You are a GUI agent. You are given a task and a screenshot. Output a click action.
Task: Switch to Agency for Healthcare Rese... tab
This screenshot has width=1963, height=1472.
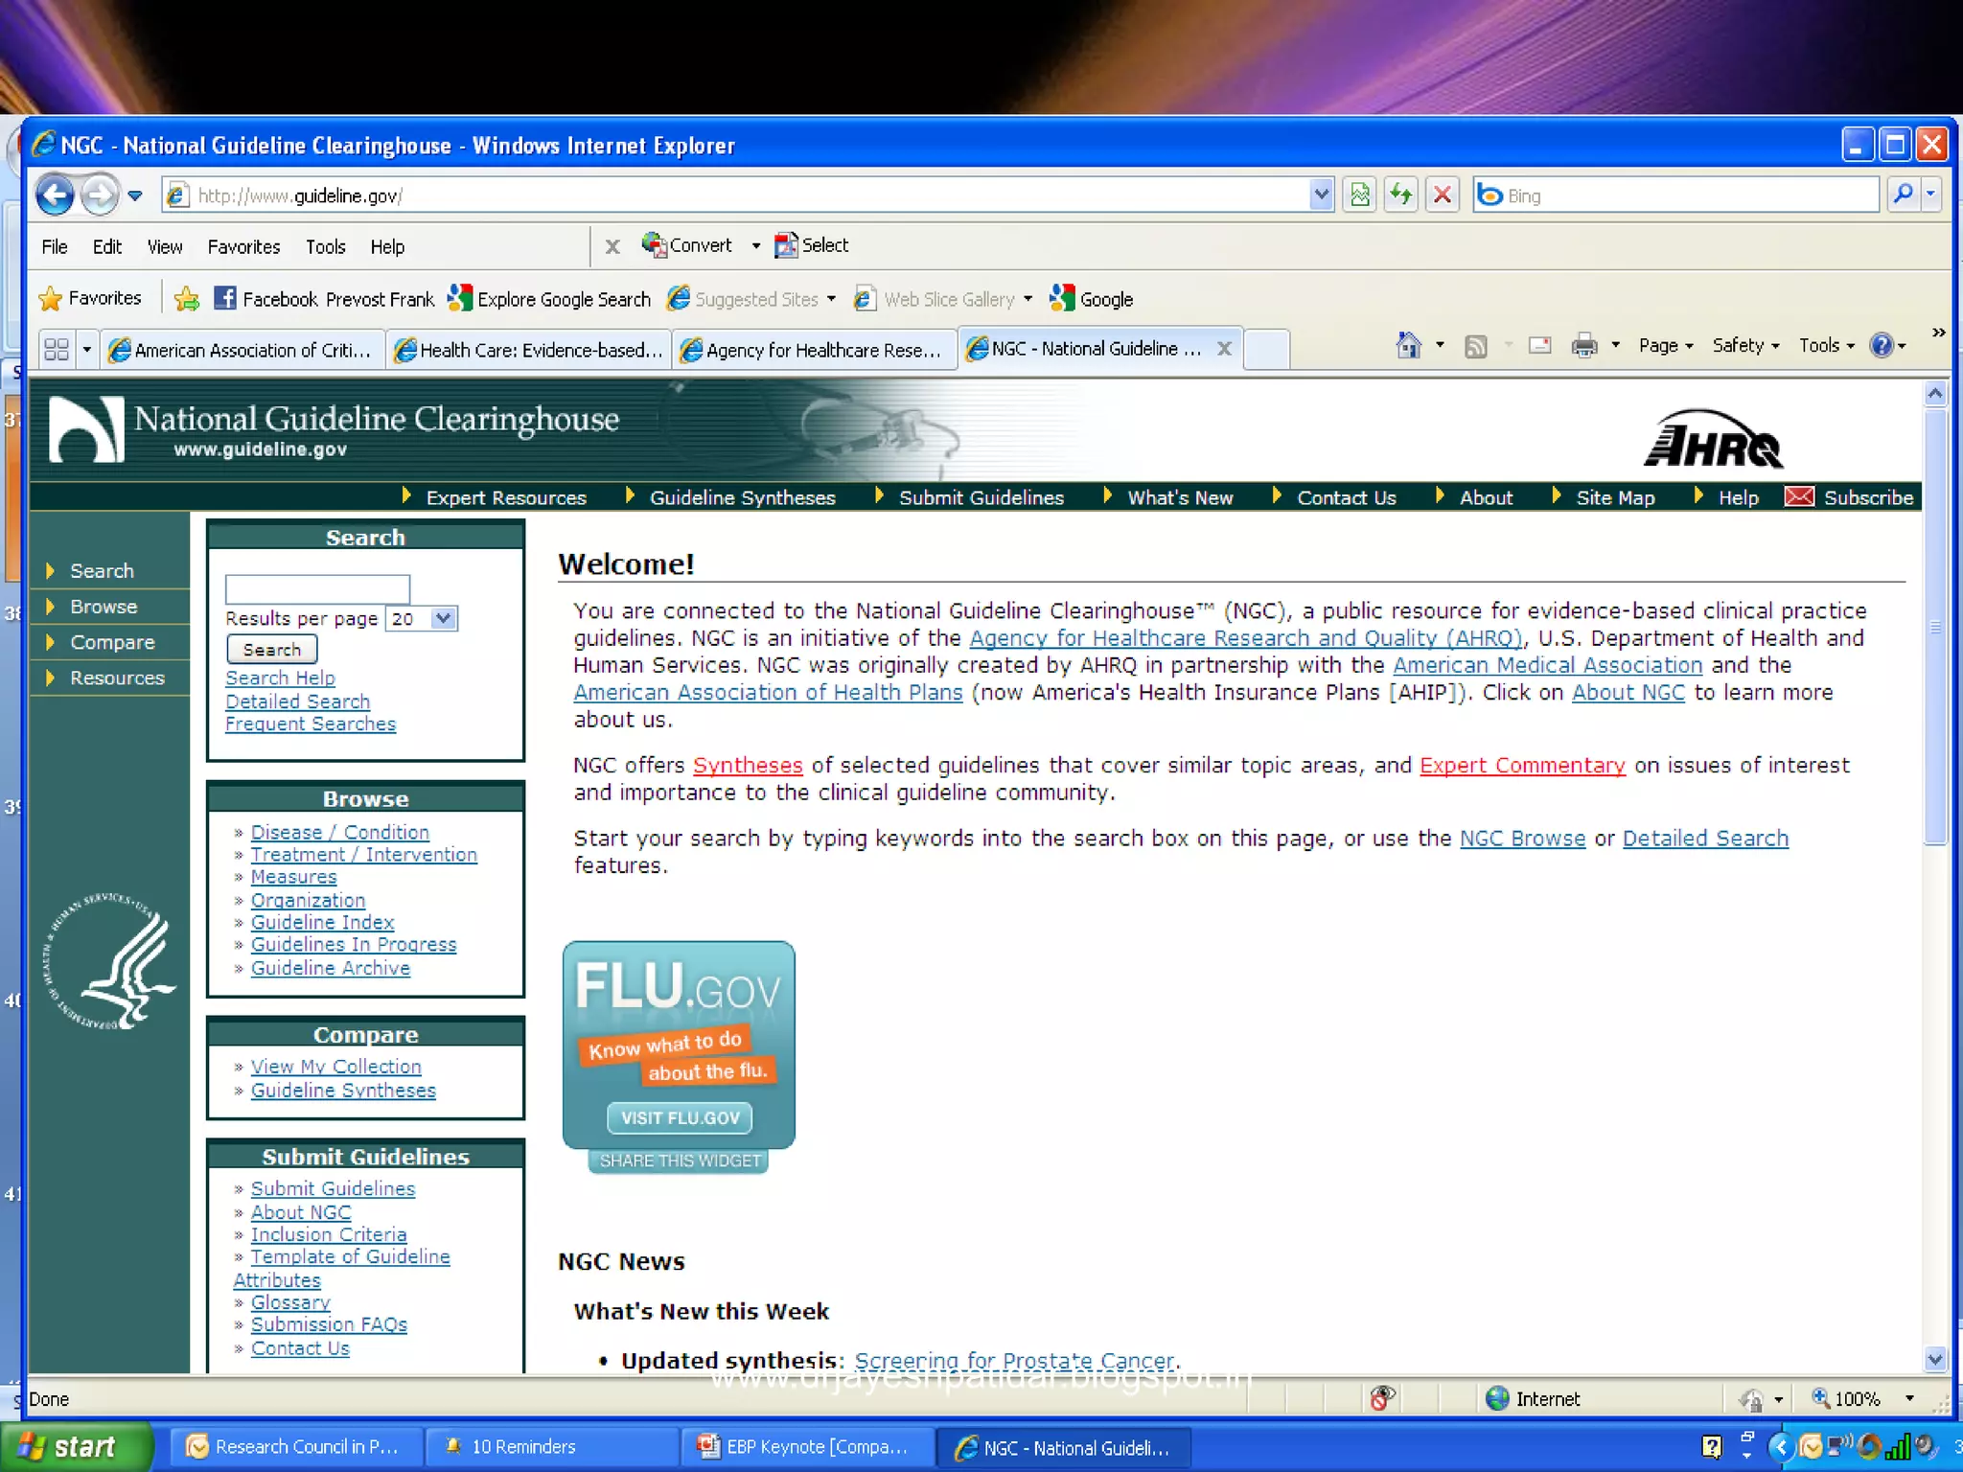[x=814, y=350]
